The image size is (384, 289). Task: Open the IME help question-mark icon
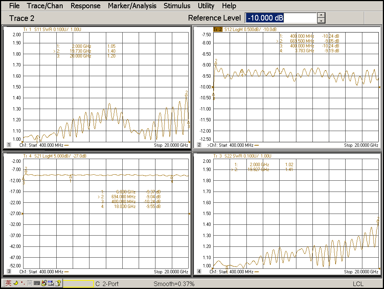[58, 283]
